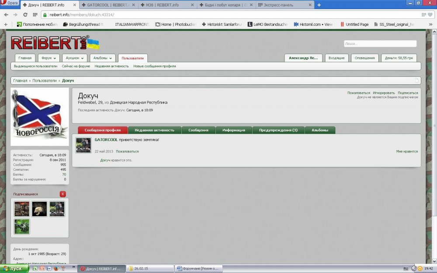The height and width of the screenshot is (273, 437).
Task: Click the Windows Пуск start button
Action: 14,269
